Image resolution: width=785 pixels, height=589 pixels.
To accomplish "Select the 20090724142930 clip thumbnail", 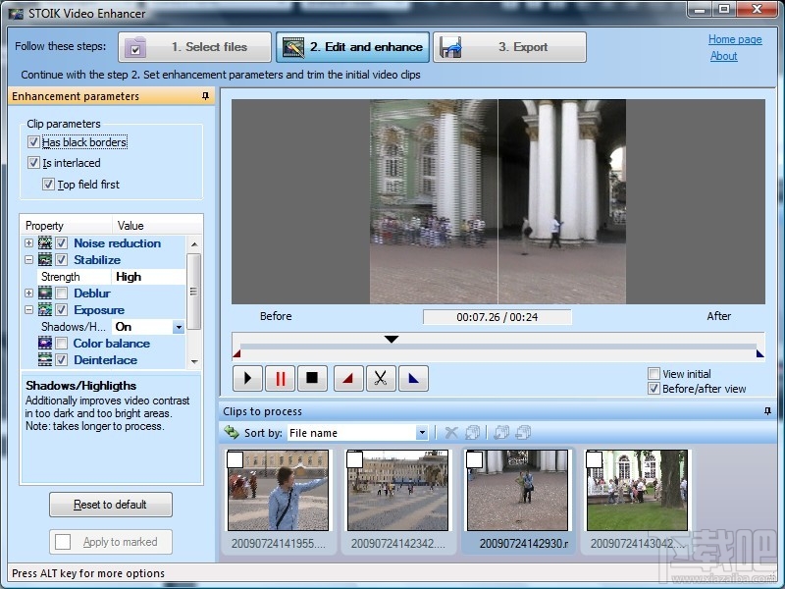I will tap(517, 489).
